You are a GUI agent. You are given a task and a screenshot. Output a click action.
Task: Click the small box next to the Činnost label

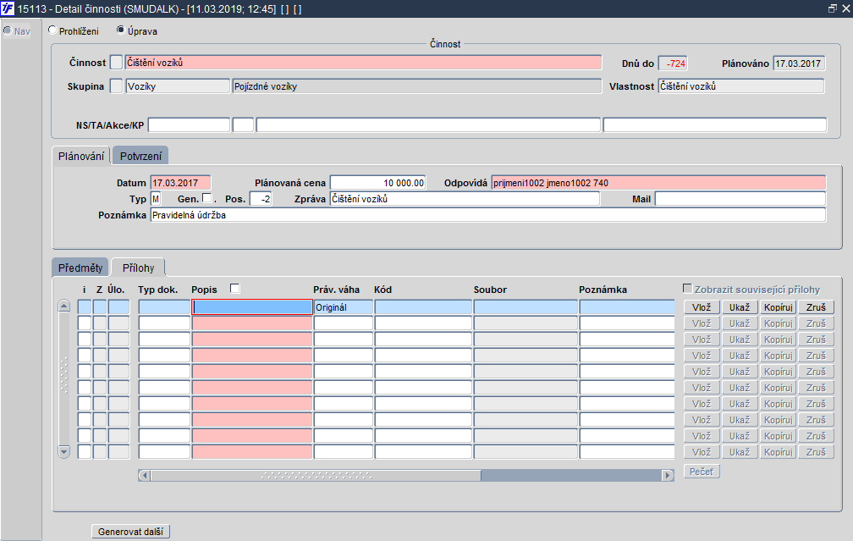coord(117,63)
